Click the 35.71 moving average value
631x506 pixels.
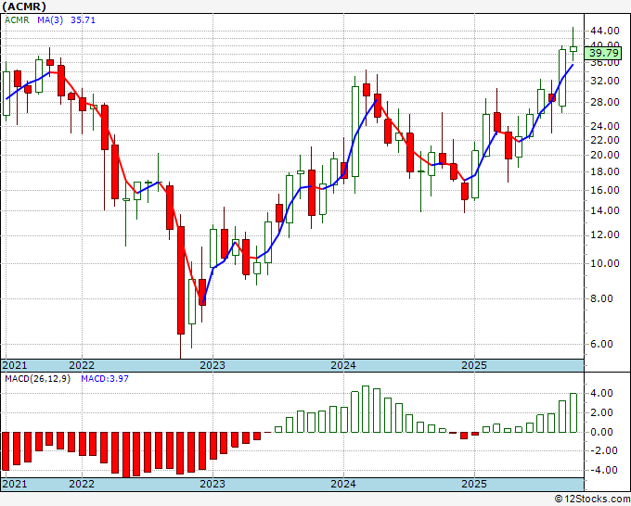83,19
